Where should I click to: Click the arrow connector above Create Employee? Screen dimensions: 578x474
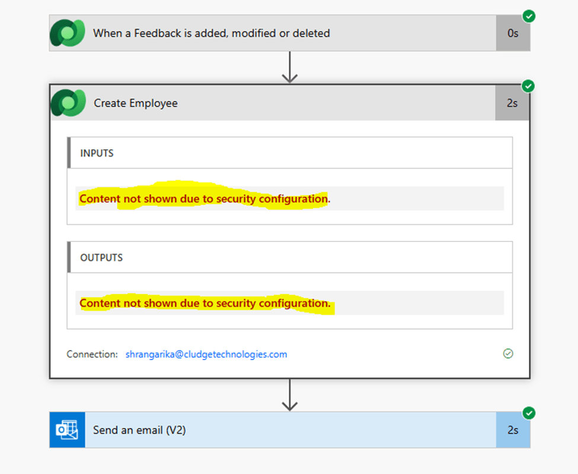pyautogui.click(x=289, y=67)
